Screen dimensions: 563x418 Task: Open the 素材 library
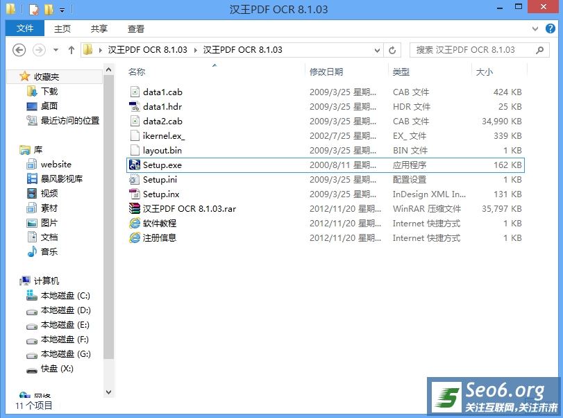(x=49, y=208)
